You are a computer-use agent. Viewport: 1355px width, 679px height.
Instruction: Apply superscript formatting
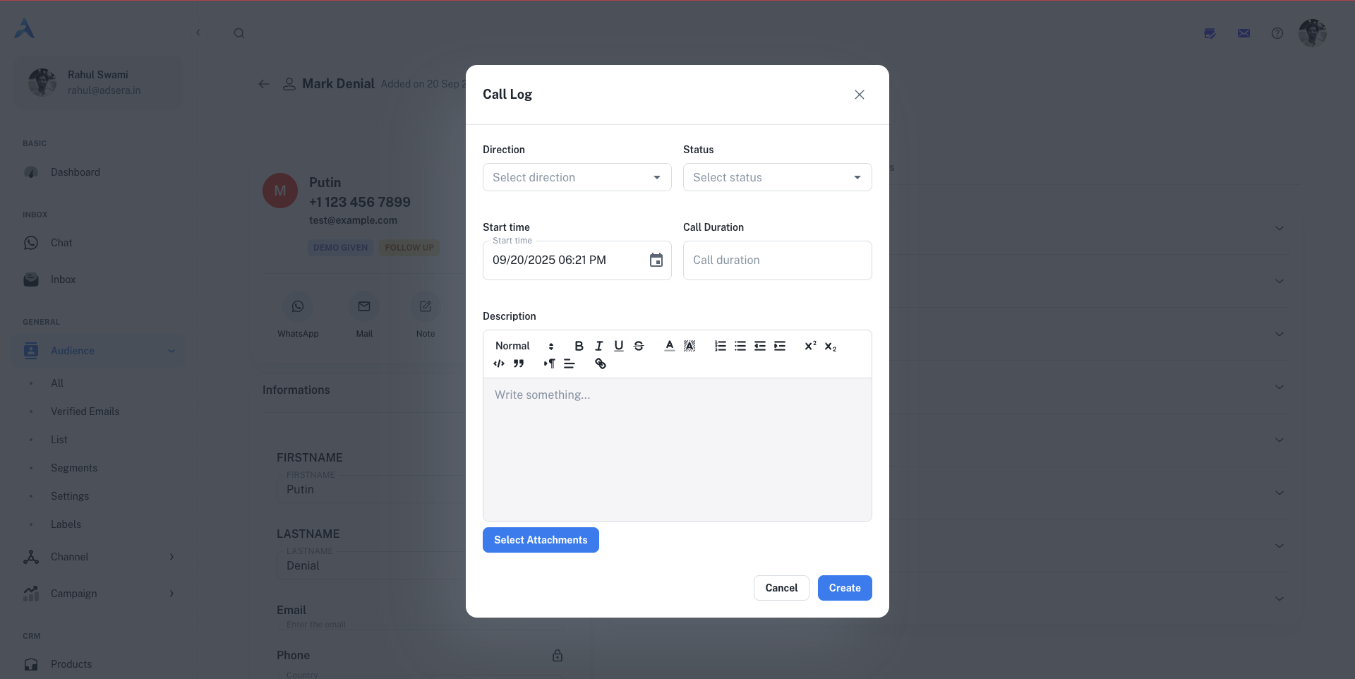(810, 346)
